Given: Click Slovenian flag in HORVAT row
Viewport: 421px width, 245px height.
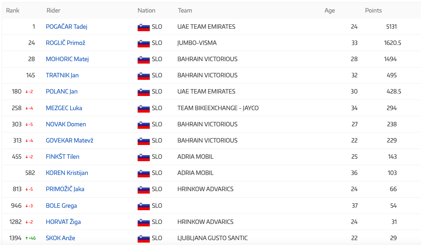Looking at the screenshot, I should tap(144, 222).
